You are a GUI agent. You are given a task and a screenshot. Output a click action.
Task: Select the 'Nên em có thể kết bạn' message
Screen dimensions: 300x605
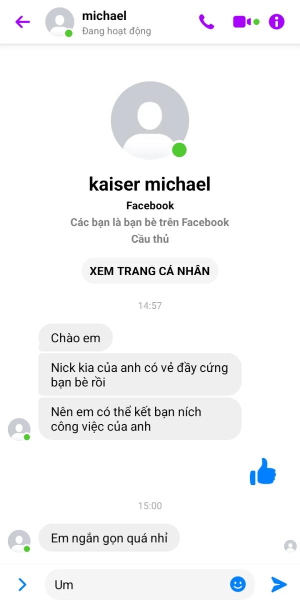point(140,419)
